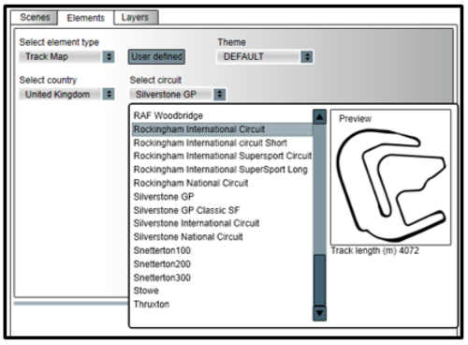The image size is (468, 345).
Task: Select Snetterton300 circuit
Action: 222,277
